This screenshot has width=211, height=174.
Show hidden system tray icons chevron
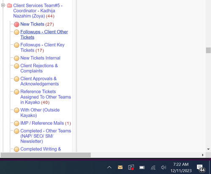(x=109, y=167)
